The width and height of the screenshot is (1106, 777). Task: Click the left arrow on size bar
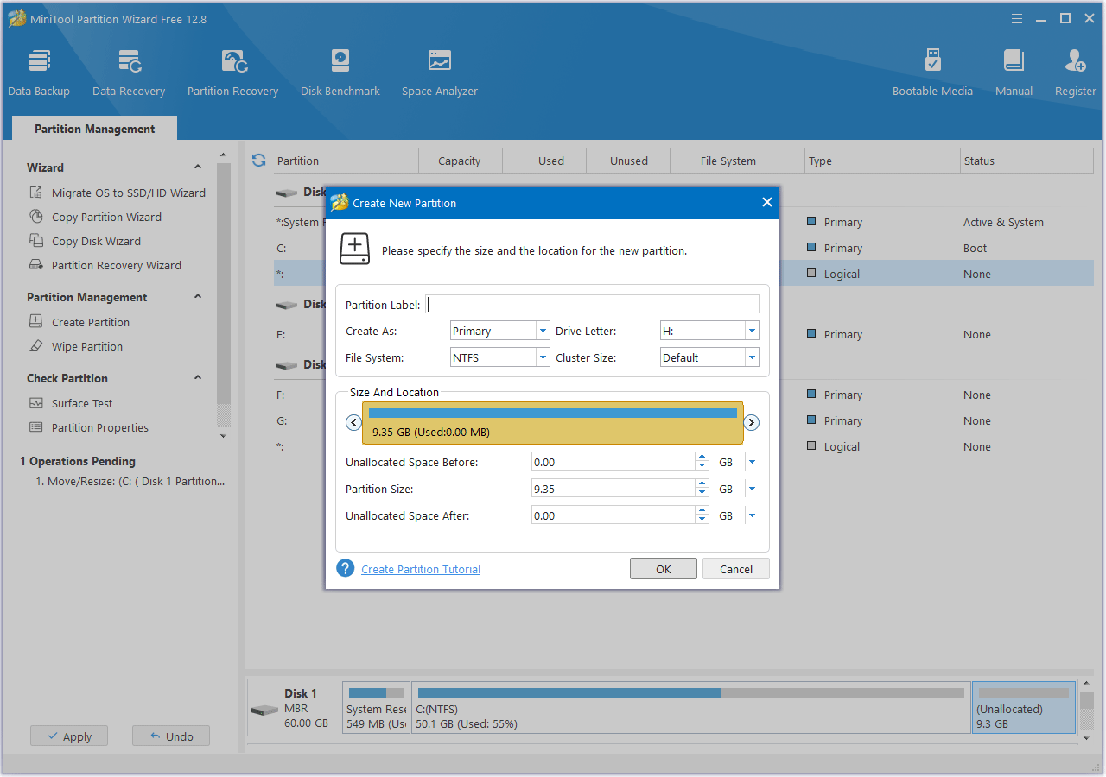coord(353,422)
